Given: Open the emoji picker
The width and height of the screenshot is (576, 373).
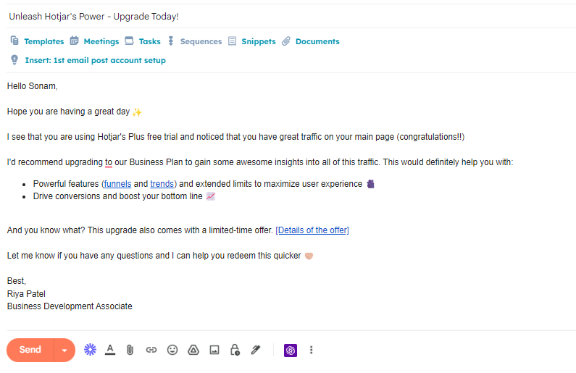Looking at the screenshot, I should [172, 350].
